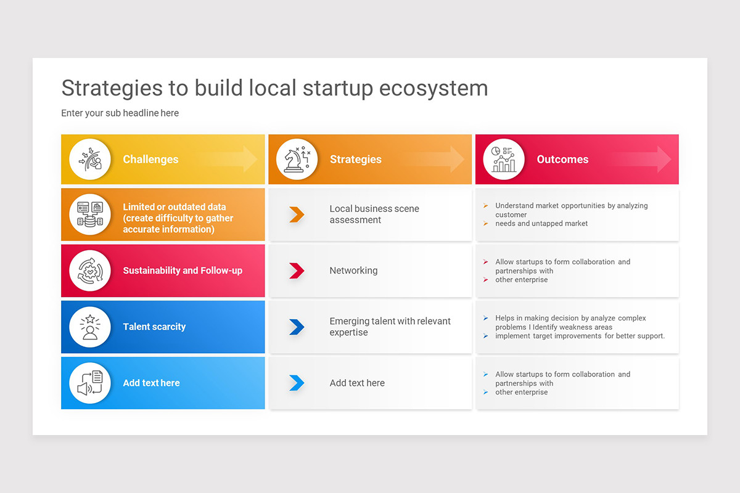This screenshot has height=493, width=740.
Task: Select the Local business scene assessment text
Action: coord(374,214)
